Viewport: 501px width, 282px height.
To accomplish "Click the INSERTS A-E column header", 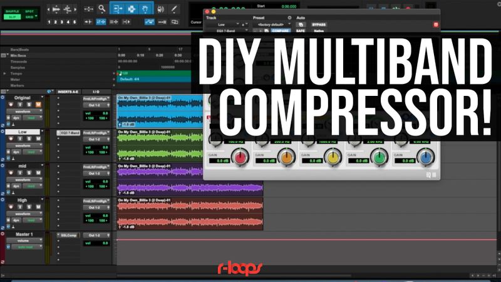I will click(x=68, y=91).
